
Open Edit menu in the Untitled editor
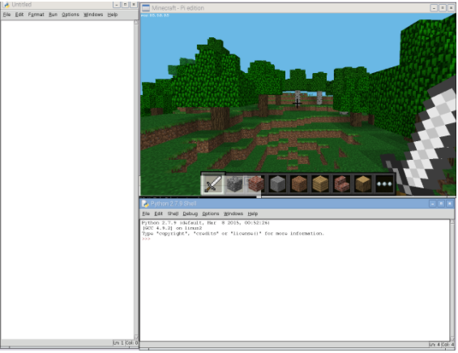point(19,15)
